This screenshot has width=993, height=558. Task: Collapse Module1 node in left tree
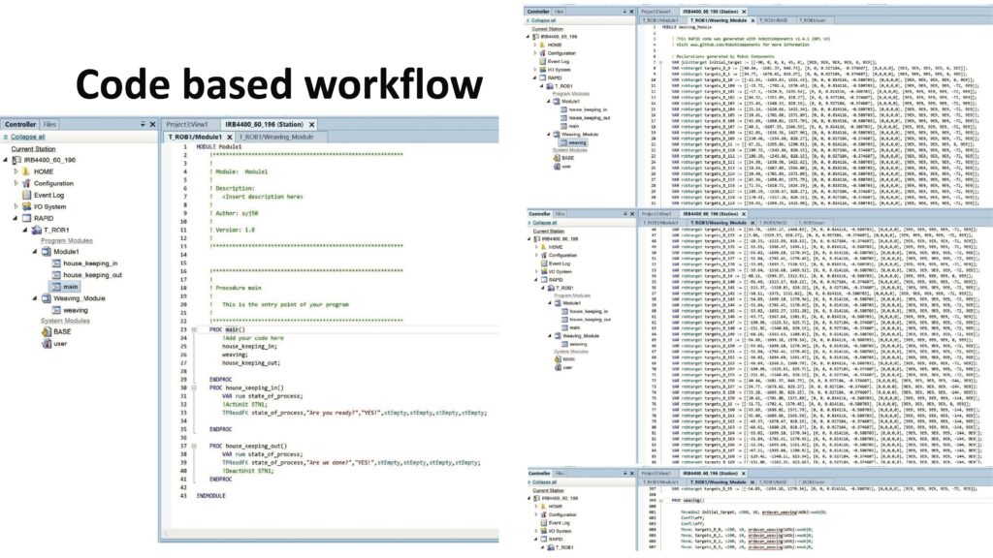click(35, 252)
